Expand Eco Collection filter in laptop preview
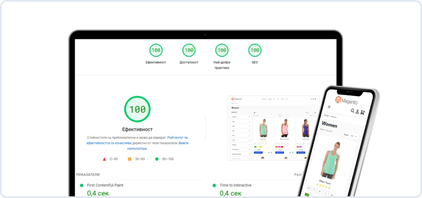422x198 pixels. [x=241, y=149]
